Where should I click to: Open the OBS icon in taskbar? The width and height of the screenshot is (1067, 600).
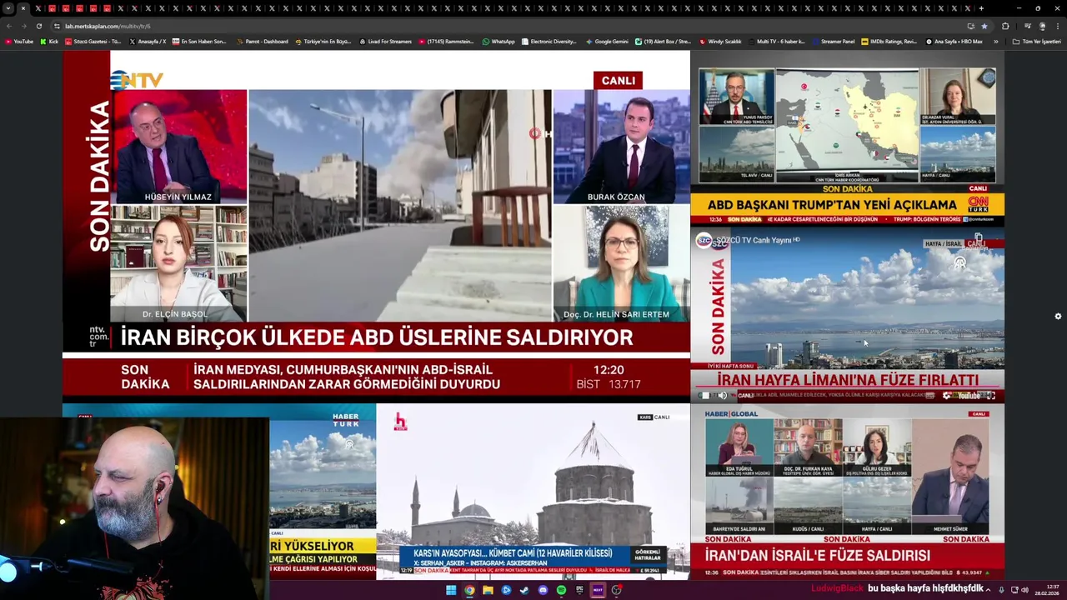pyautogui.click(x=617, y=590)
